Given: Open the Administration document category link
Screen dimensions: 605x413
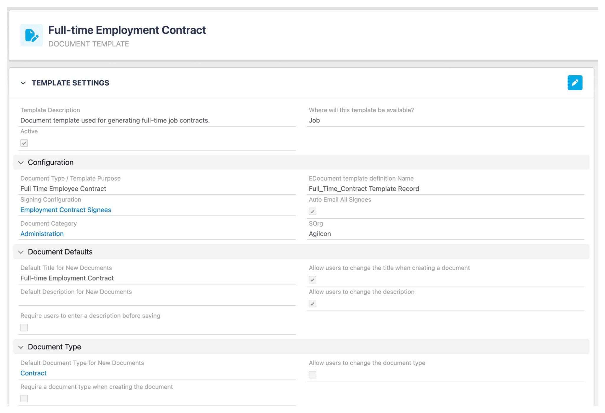Looking at the screenshot, I should click(x=42, y=234).
